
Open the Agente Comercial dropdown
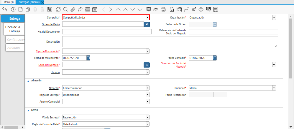pos(147,101)
